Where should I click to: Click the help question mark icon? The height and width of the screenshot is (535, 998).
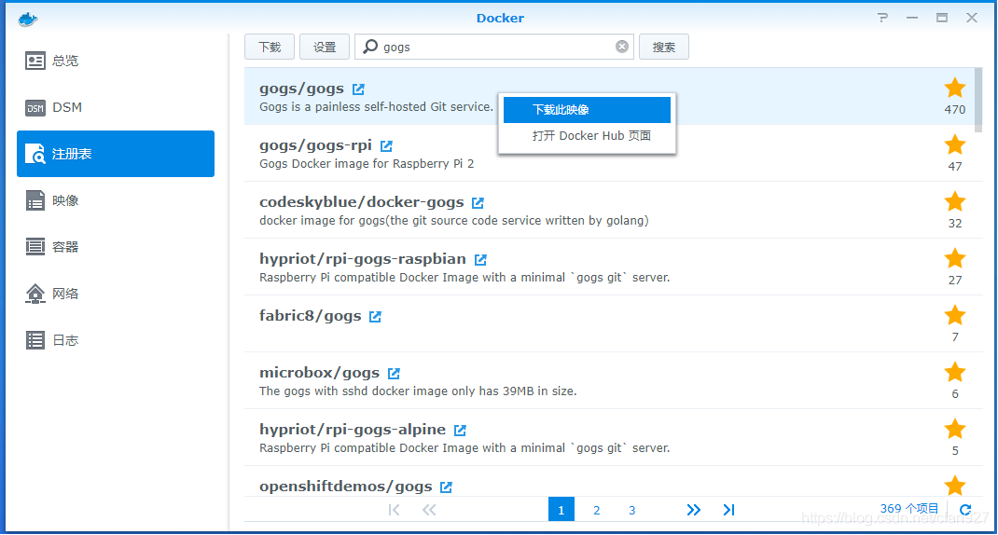(882, 18)
